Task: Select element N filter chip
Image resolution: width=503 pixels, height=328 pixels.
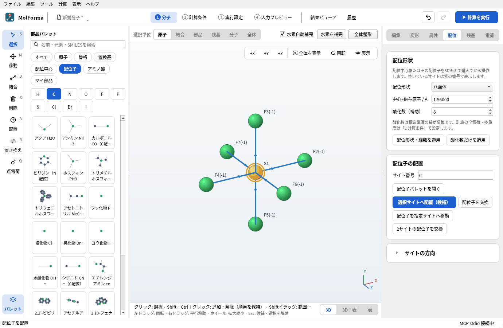Action: (x=70, y=94)
